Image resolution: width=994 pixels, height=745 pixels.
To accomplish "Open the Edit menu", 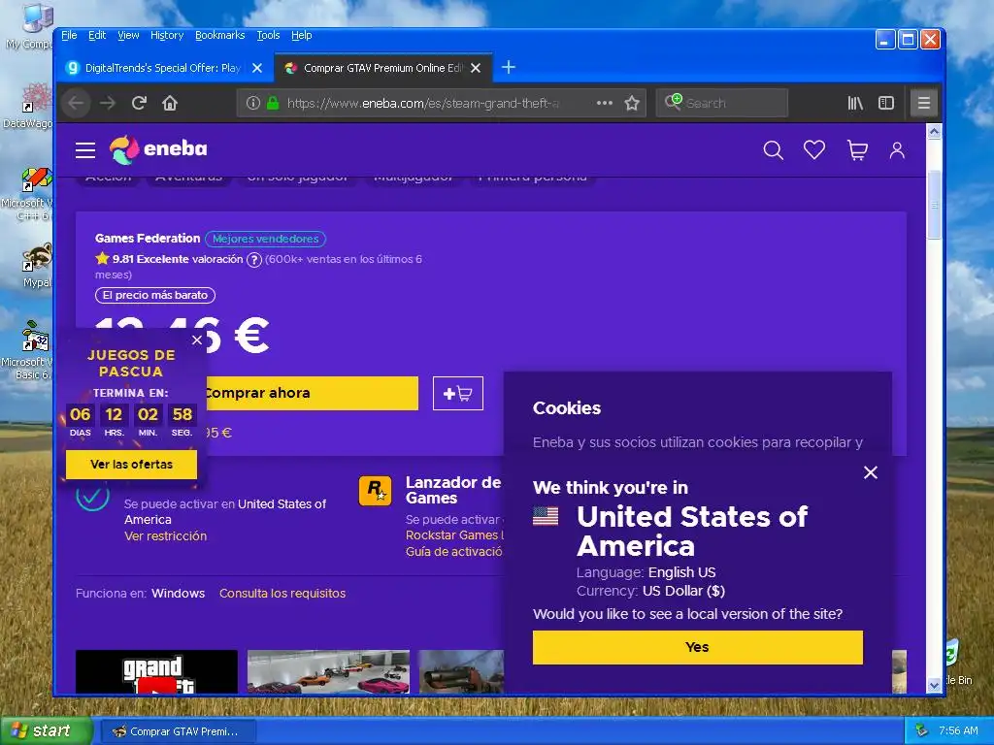I will (x=97, y=36).
